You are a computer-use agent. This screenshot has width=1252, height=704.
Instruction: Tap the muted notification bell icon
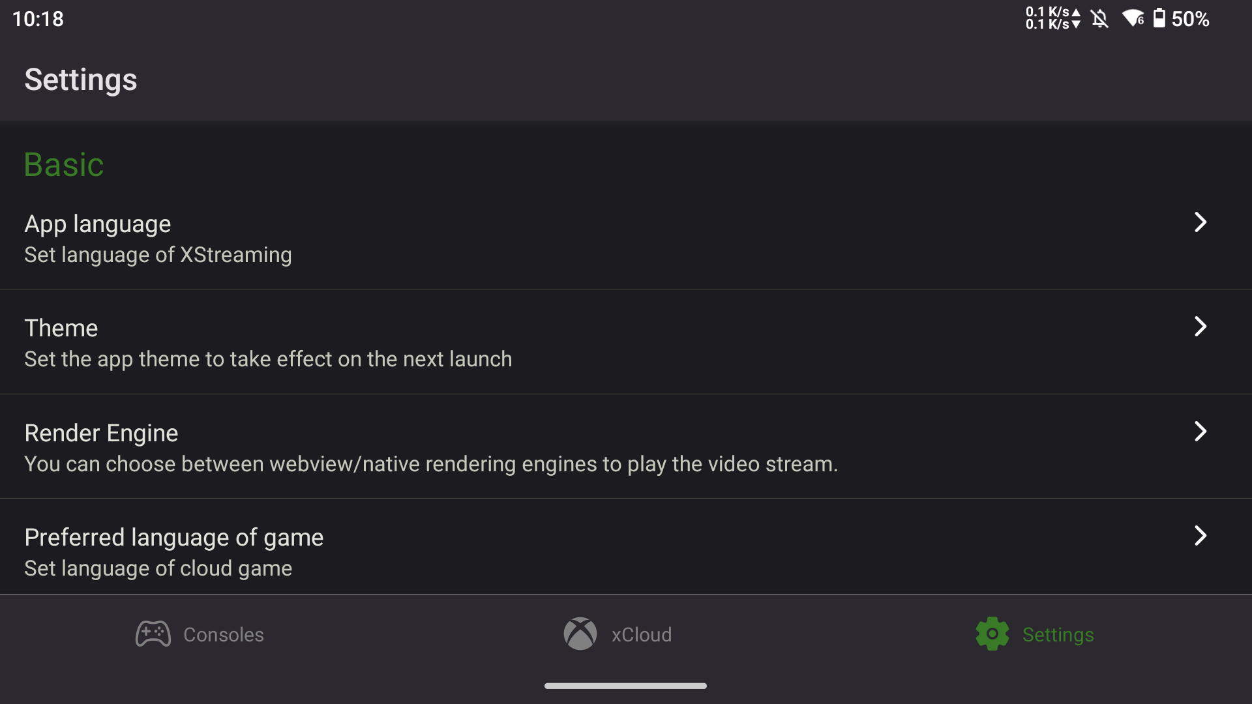1100,18
